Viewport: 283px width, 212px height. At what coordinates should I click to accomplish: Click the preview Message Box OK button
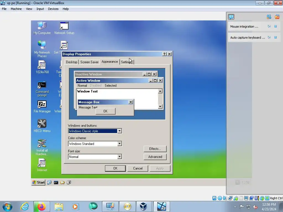pyautogui.click(x=105, y=111)
